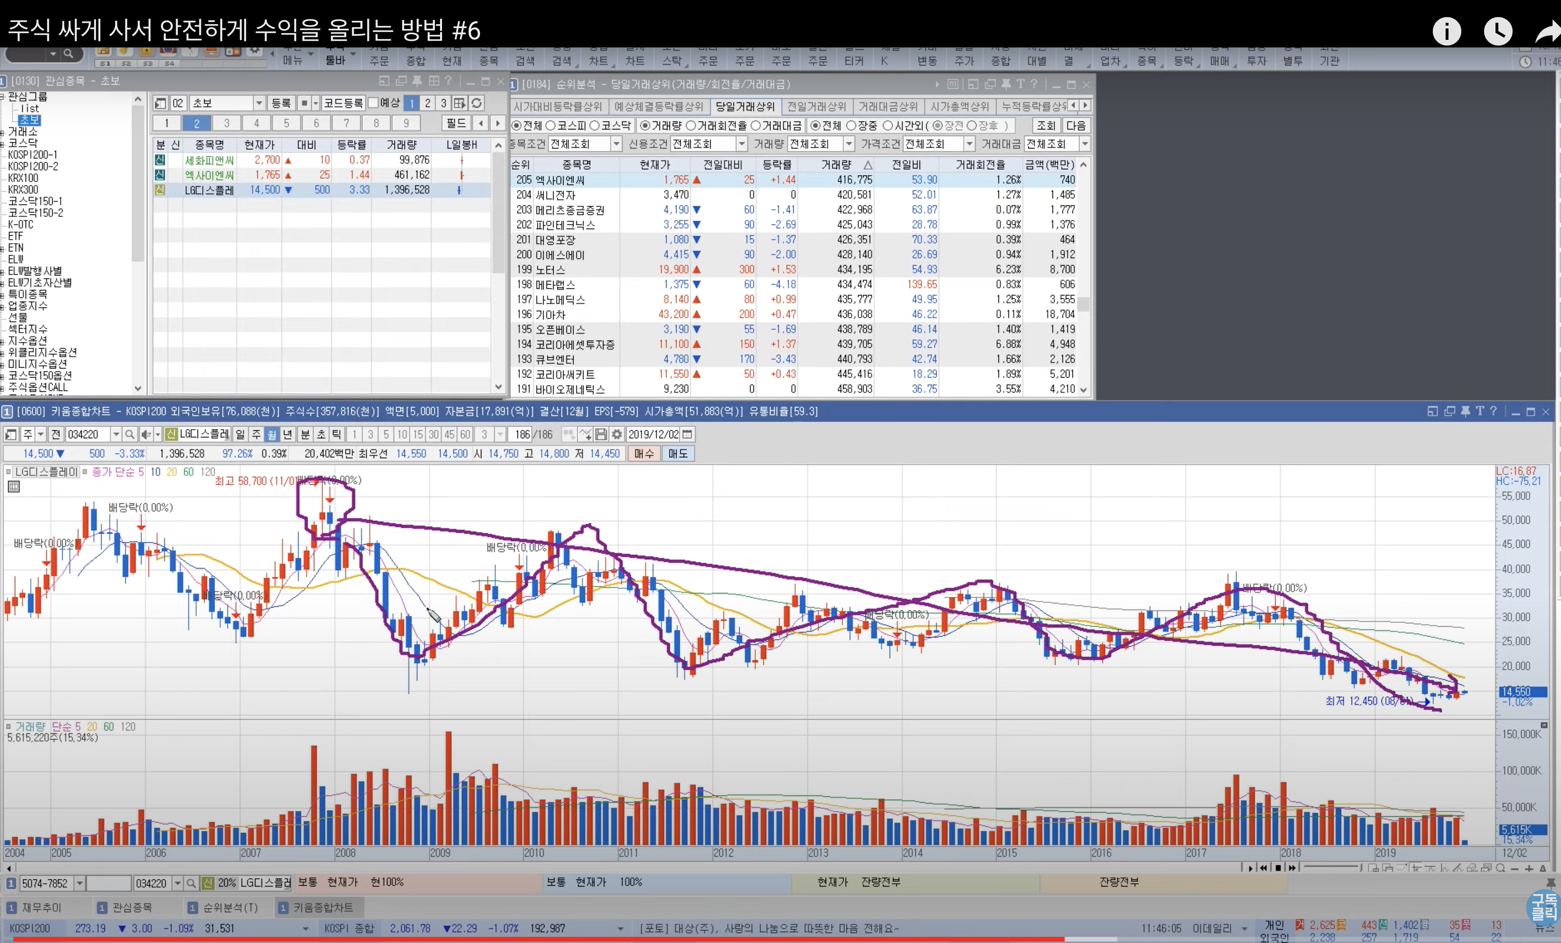Click the speaker sound icon in chart toolbar
1561x943 pixels.
[146, 434]
